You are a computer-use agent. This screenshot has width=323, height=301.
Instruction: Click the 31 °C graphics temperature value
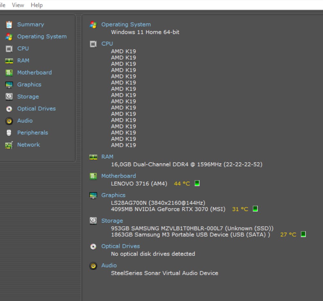(x=240, y=209)
